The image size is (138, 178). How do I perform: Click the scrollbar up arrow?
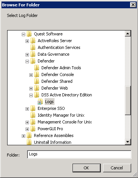[x=128, y=33]
